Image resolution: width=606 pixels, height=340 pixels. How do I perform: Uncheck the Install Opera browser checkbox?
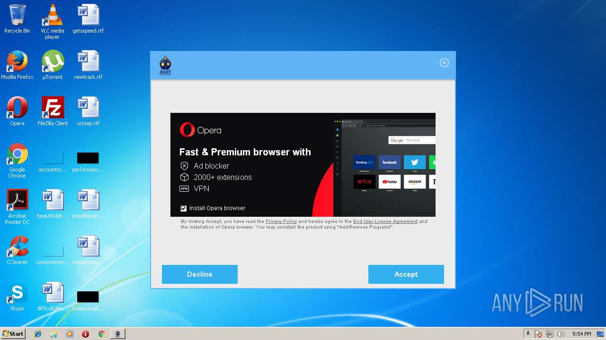pos(184,208)
